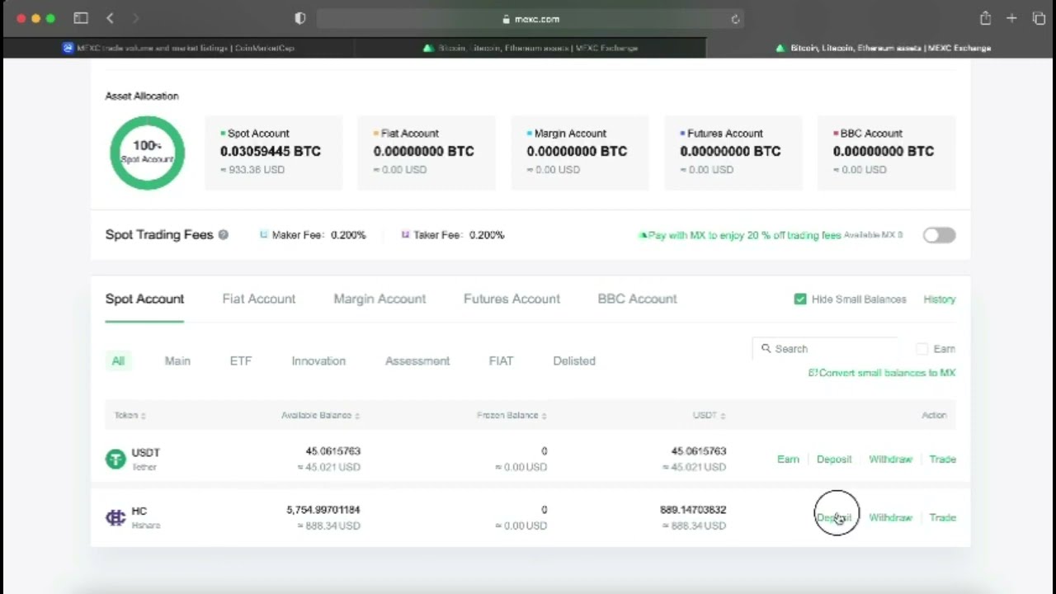Toggle Pay with MX fee discount switch
The width and height of the screenshot is (1056, 594).
939,235
